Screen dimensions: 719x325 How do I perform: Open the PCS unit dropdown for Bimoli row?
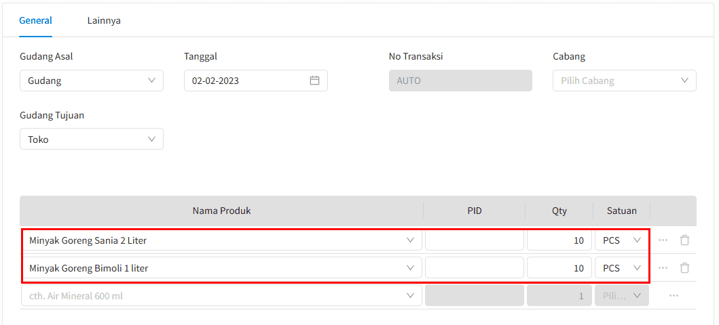click(622, 268)
